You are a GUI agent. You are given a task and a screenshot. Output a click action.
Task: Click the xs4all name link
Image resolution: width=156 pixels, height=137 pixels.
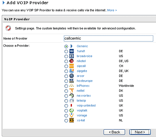tap(81, 120)
